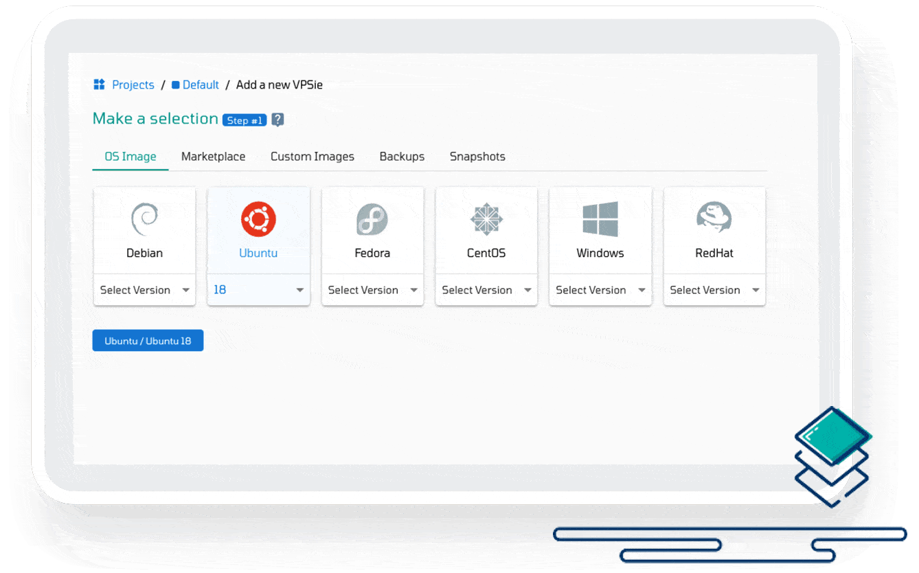Open CentOS Select Version dropdown

(x=486, y=290)
